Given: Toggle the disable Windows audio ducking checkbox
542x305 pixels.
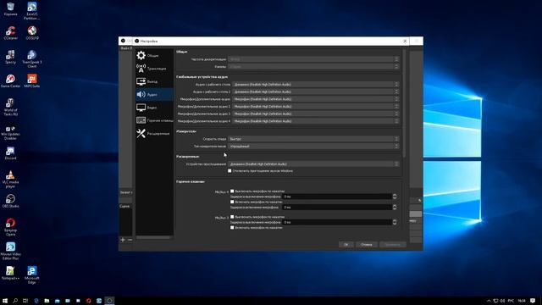Looking at the screenshot, I should (230, 171).
